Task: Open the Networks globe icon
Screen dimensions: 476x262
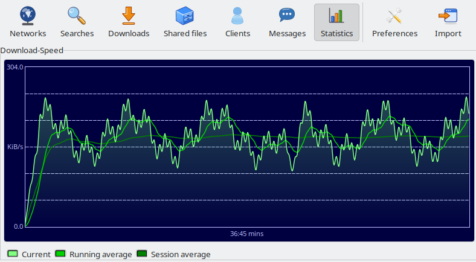Action: pos(28,16)
